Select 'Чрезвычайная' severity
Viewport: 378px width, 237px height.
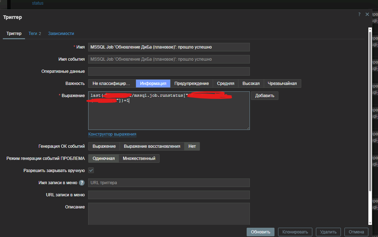point(282,84)
